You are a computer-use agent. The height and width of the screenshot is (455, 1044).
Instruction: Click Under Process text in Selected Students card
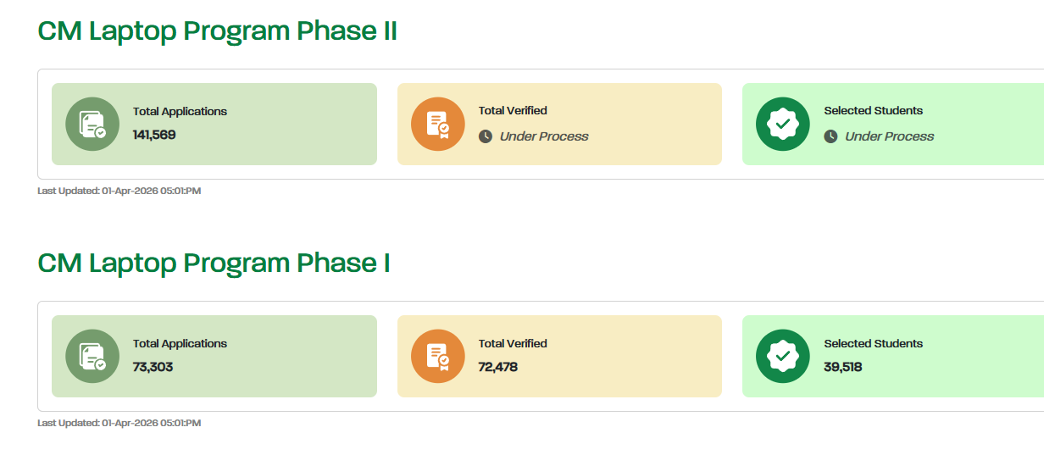point(890,136)
